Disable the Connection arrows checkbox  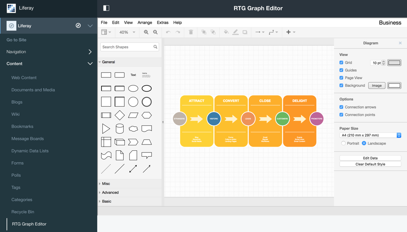pyautogui.click(x=341, y=107)
